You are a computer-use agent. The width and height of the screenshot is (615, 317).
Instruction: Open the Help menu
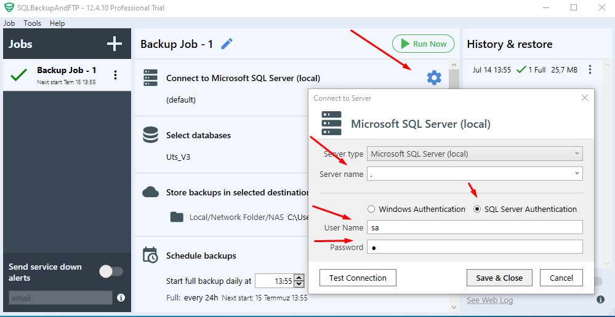(57, 23)
